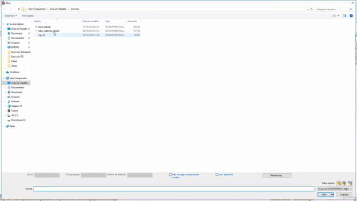Toggle the assemblies quick filter icon
Screen dimensions: 357x201
point(344,183)
